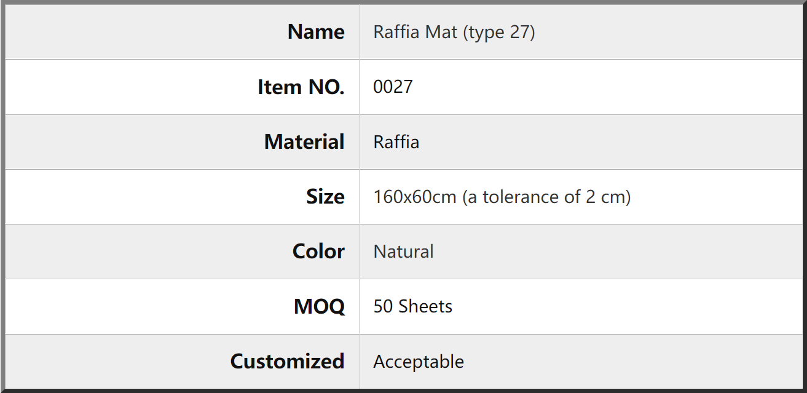
Task: Select the Raffia Mat (type 27) text
Action: [454, 32]
